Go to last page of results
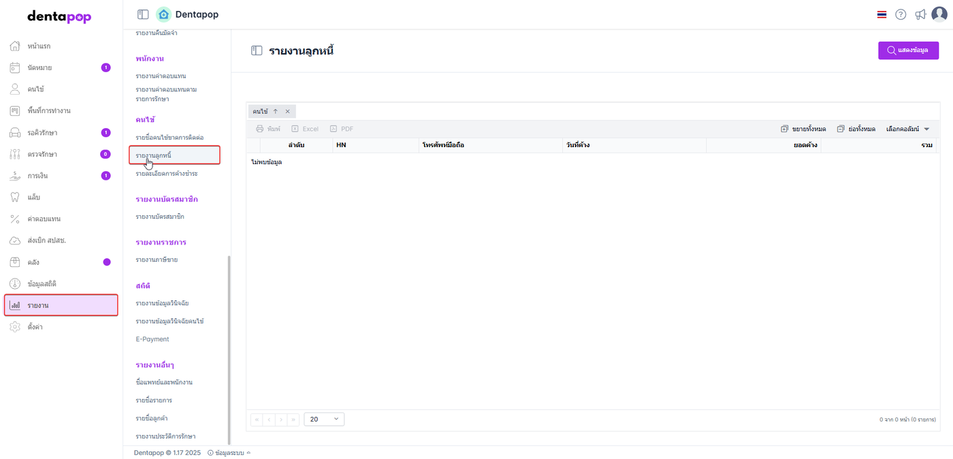This screenshot has width=953, height=459. point(293,420)
